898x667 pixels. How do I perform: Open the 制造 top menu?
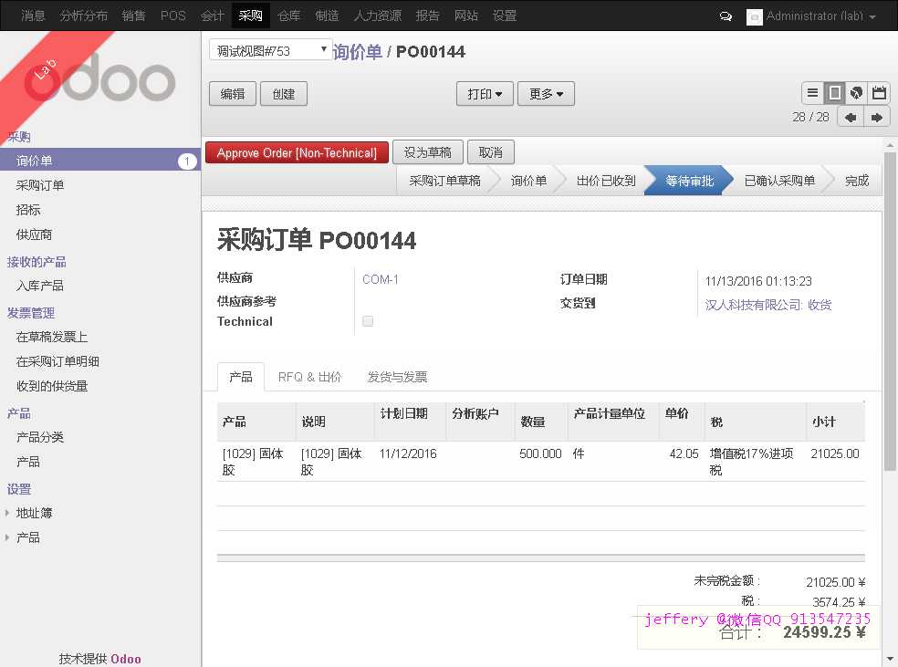tap(327, 16)
